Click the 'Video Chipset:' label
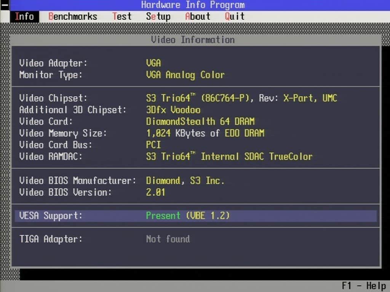Viewport: 390px width, 292px height. tap(53, 98)
